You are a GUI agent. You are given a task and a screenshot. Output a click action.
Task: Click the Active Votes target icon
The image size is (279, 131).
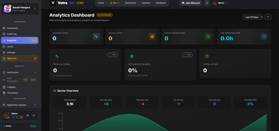point(152,37)
